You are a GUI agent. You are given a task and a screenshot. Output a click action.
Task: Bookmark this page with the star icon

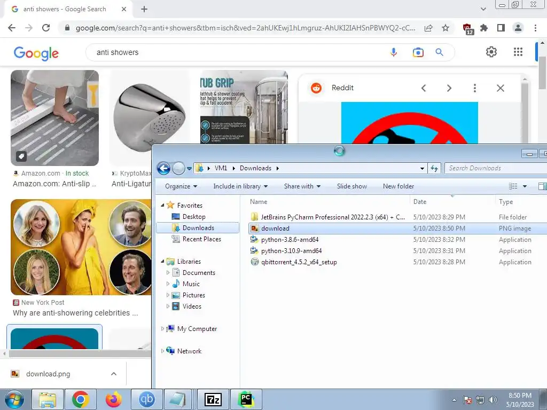(x=446, y=28)
